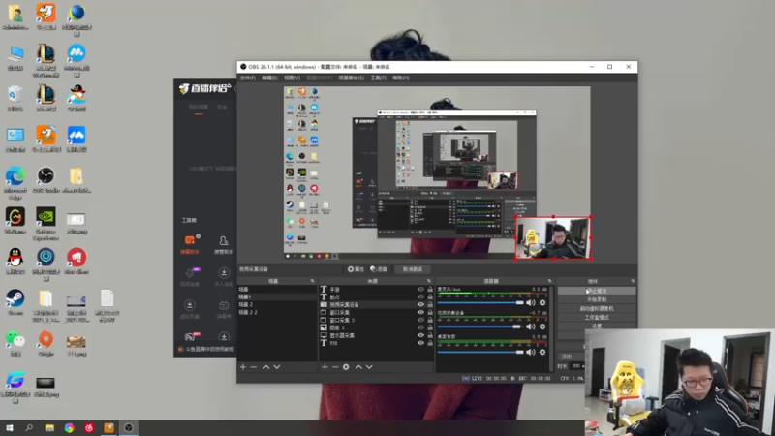Open the 淡出 scene transition dropdown
The height and width of the screenshot is (436, 775).
[571, 357]
